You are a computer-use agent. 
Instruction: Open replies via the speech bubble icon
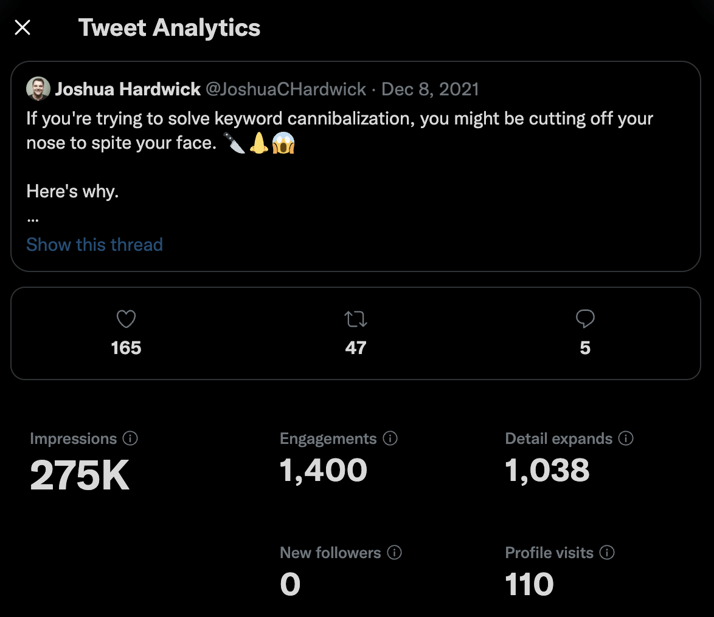[584, 319]
